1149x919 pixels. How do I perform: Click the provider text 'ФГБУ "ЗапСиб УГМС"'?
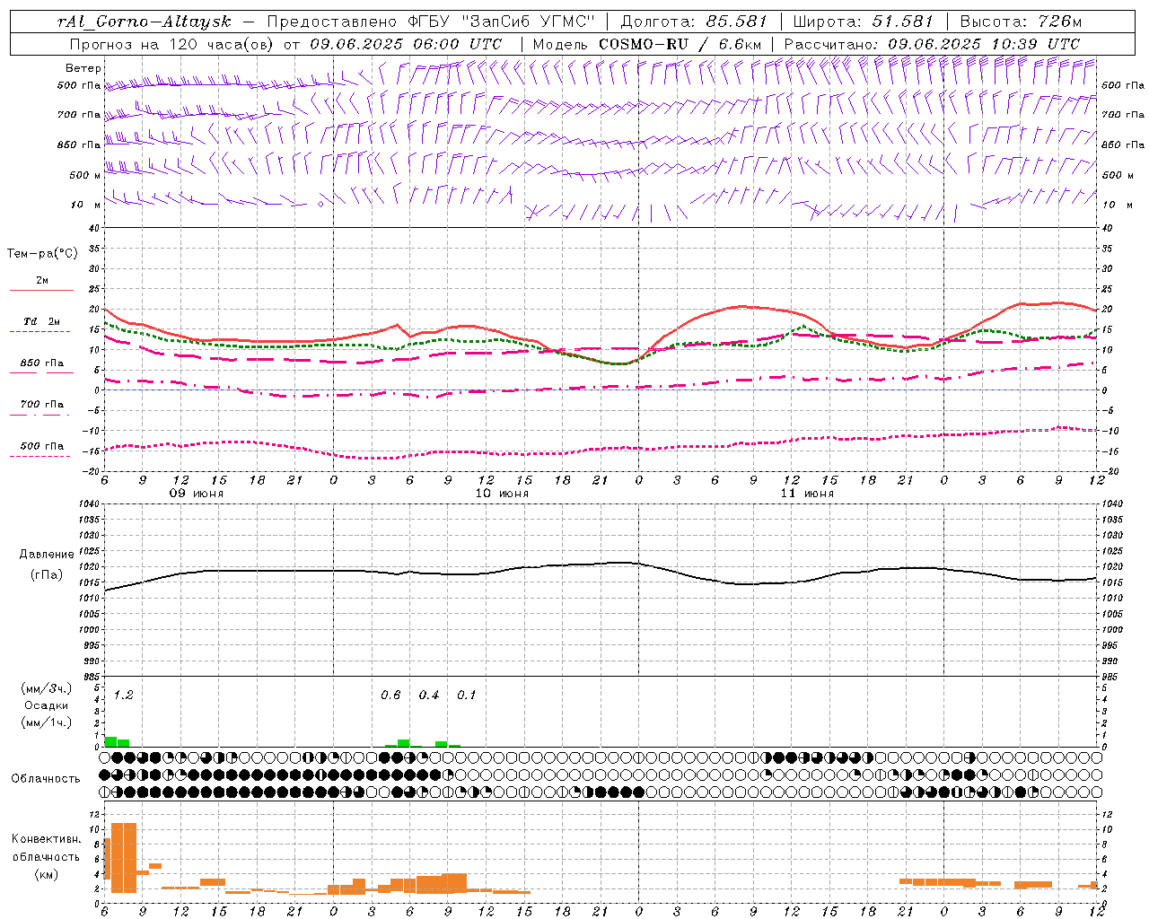502,22
